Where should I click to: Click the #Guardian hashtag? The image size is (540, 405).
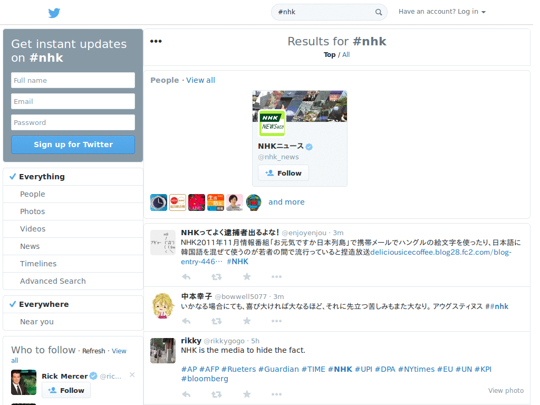pyautogui.click(x=278, y=369)
